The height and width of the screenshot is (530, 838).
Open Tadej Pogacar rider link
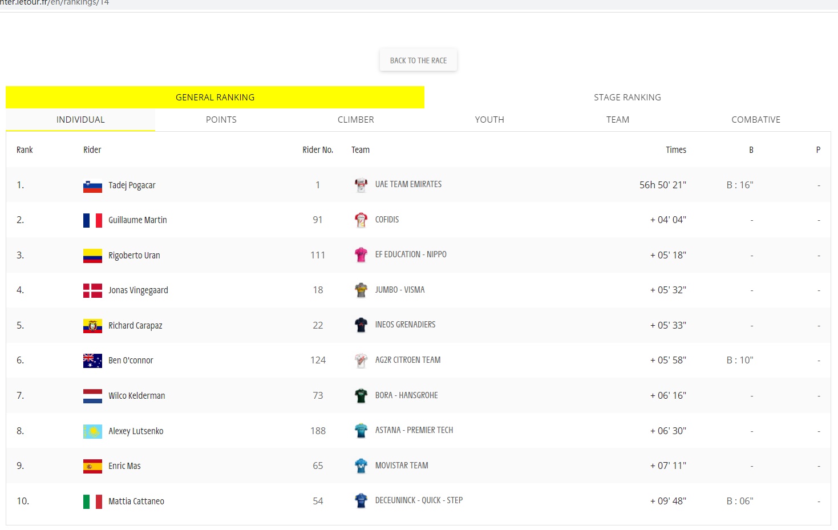pyautogui.click(x=132, y=185)
